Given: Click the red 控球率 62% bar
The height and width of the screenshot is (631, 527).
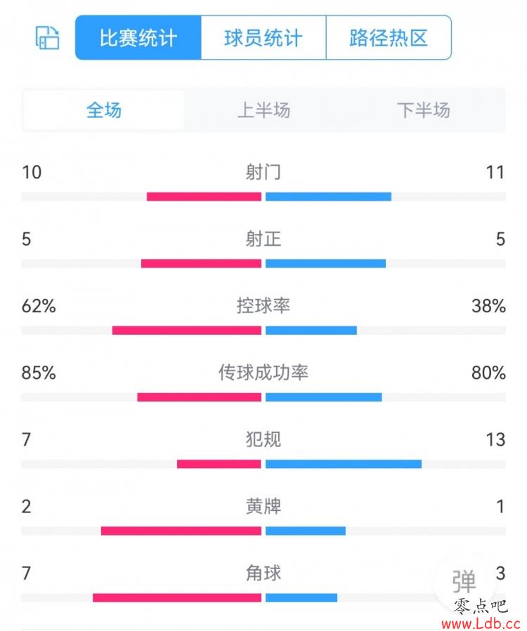Looking at the screenshot, I should (x=187, y=331).
